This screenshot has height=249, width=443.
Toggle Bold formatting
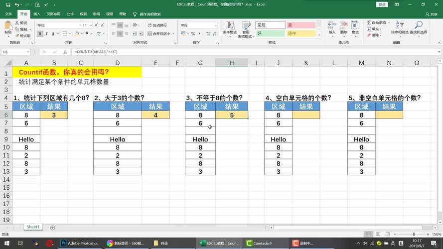pos(40,34)
